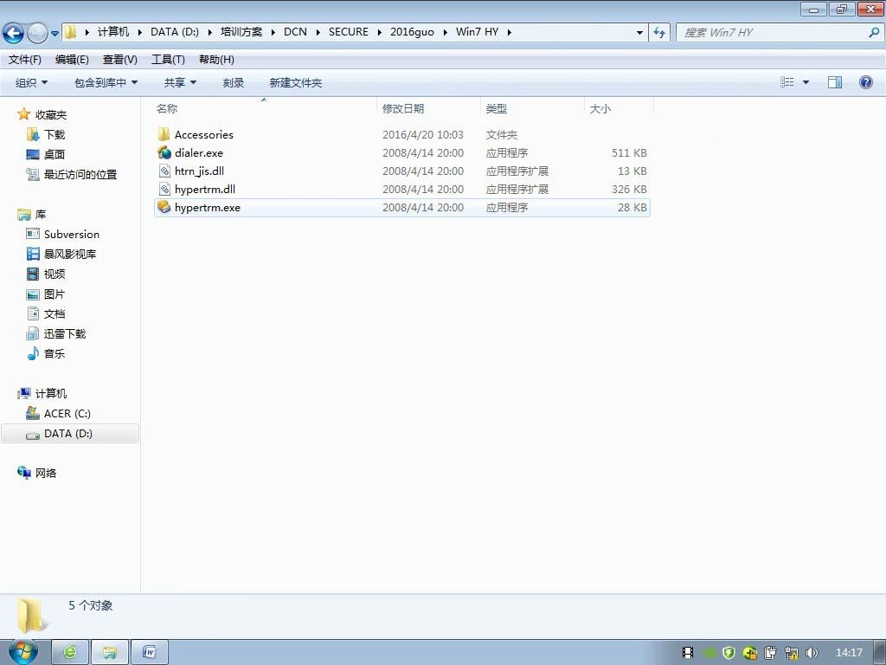Open the 音乐 library
The image size is (886, 665).
tap(55, 353)
